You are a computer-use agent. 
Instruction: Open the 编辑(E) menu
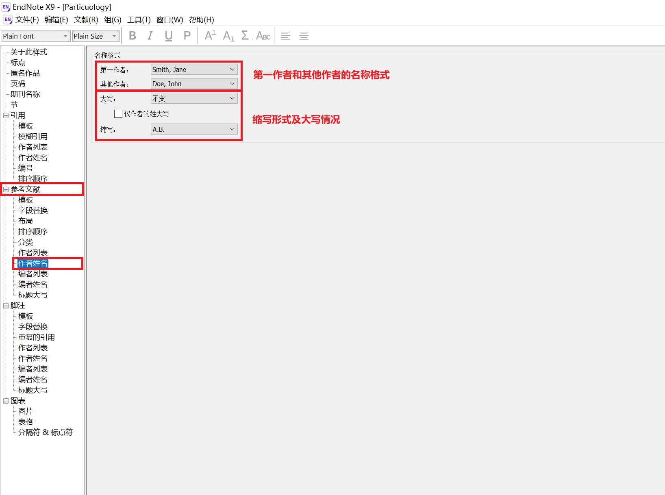point(57,20)
